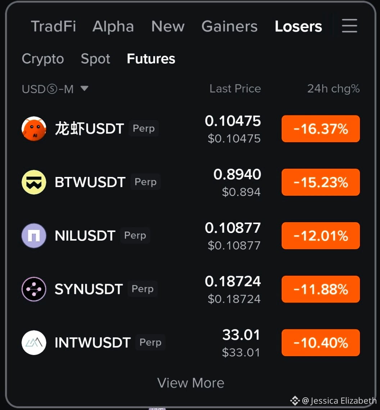Open the New listings tab

168,26
